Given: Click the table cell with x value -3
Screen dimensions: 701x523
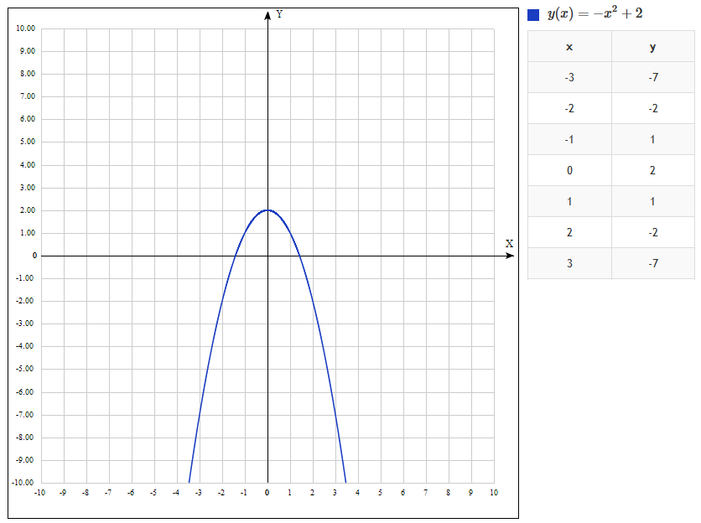Looking at the screenshot, I should [569, 78].
